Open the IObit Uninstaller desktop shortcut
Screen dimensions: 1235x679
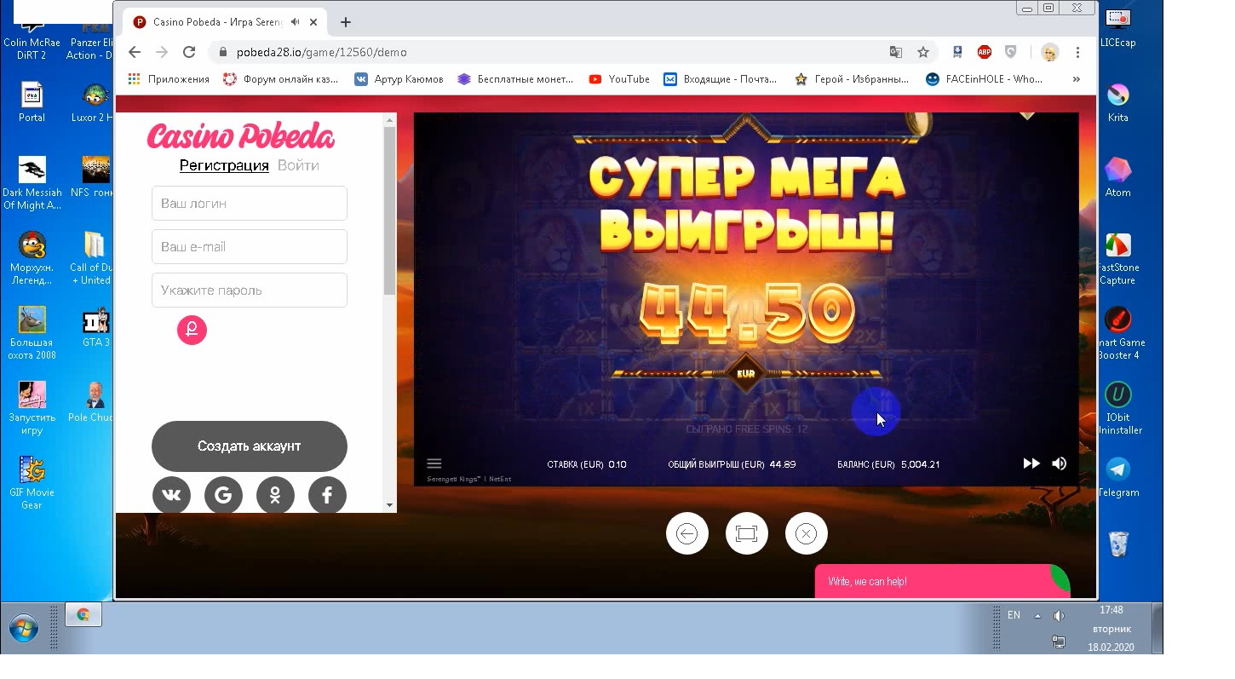[x=1117, y=409]
